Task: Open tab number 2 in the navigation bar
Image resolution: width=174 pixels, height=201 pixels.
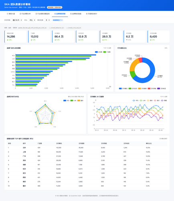Action: pyautogui.click(x=25, y=14)
